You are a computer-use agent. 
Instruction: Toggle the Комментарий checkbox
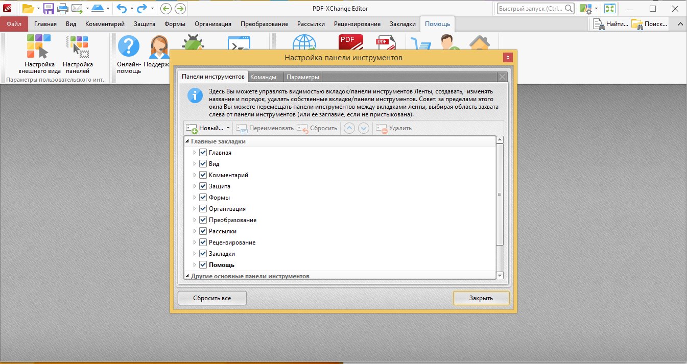coord(203,175)
